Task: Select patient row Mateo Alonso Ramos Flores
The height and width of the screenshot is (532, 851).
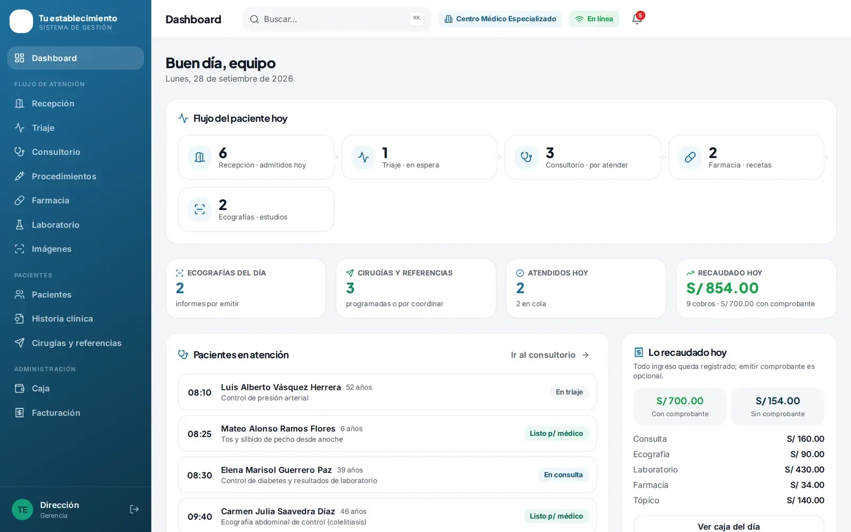Action: click(387, 434)
